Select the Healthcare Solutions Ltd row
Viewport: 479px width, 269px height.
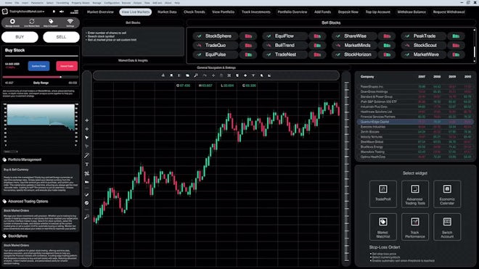415,112
